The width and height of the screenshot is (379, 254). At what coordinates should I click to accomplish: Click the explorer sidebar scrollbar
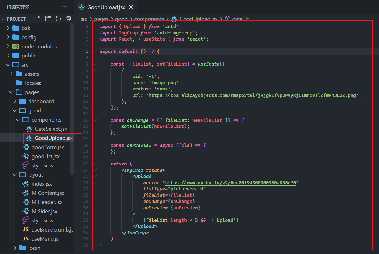pyautogui.click(x=72, y=99)
